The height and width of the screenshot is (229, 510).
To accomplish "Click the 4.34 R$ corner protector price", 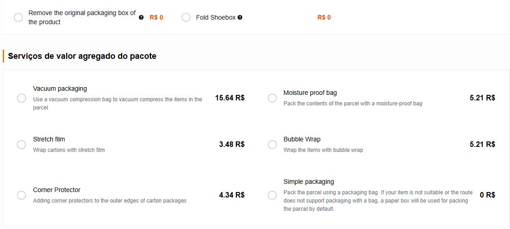I will (x=232, y=195).
